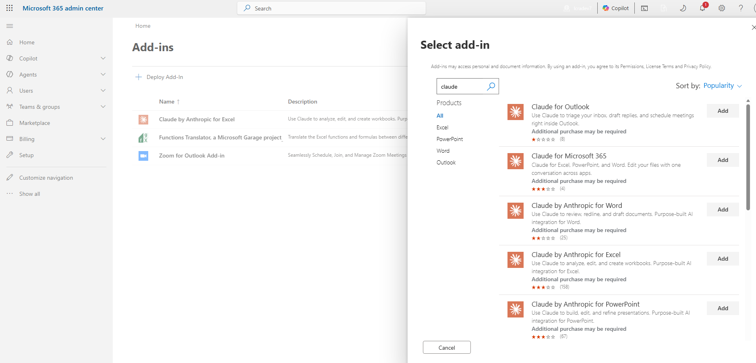The height and width of the screenshot is (363, 756).
Task: Click the Billing card icon in sidebar
Action: click(10, 139)
